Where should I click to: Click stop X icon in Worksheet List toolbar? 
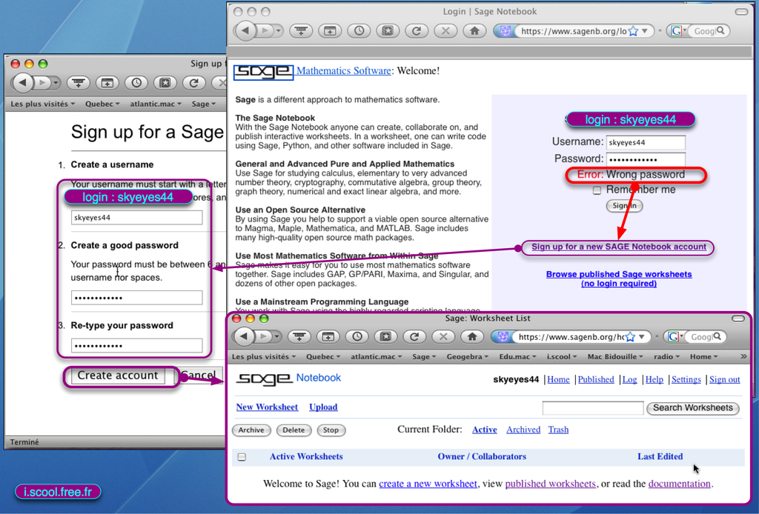[443, 336]
